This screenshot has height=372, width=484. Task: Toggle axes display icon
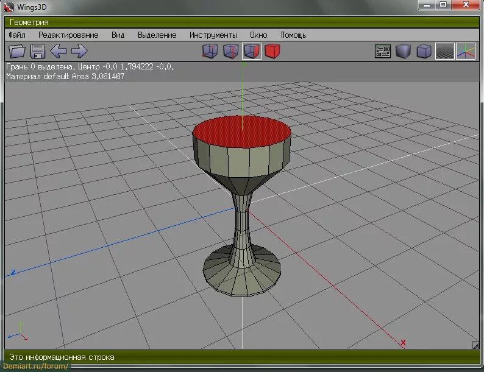(x=466, y=51)
